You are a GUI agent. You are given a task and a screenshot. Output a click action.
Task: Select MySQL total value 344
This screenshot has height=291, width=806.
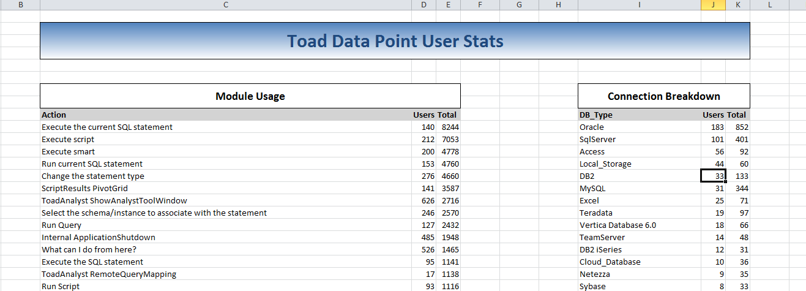737,188
